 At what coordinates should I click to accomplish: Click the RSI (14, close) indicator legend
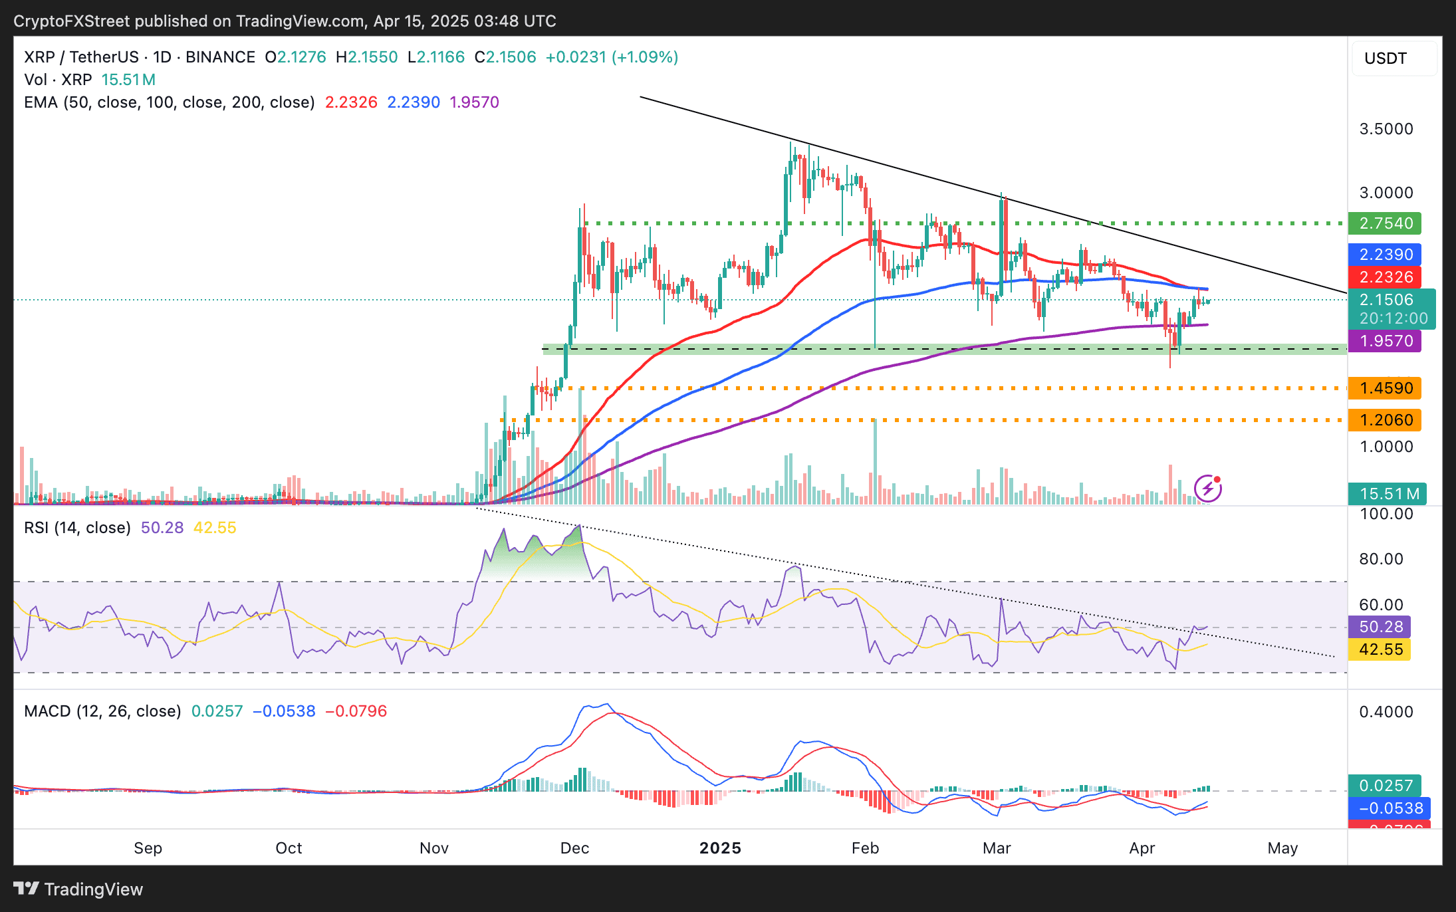[x=77, y=528]
